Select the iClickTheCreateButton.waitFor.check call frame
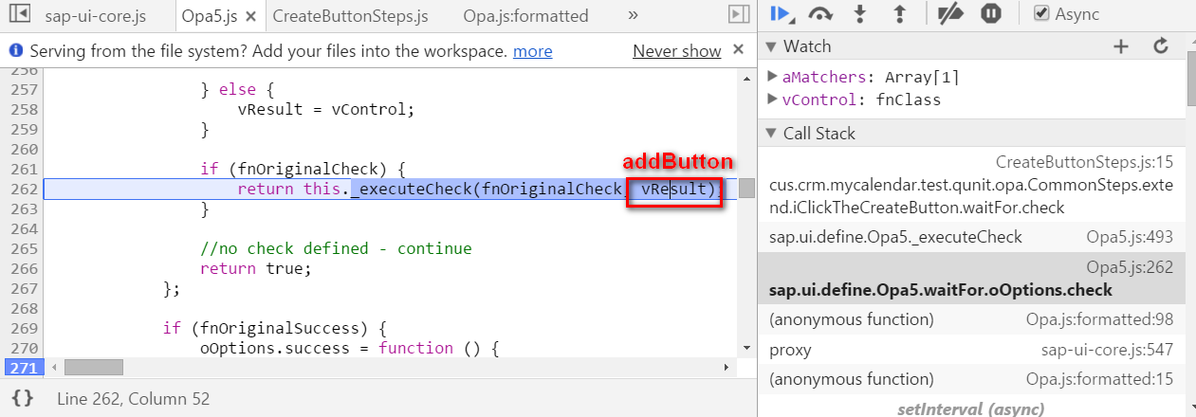 971,185
